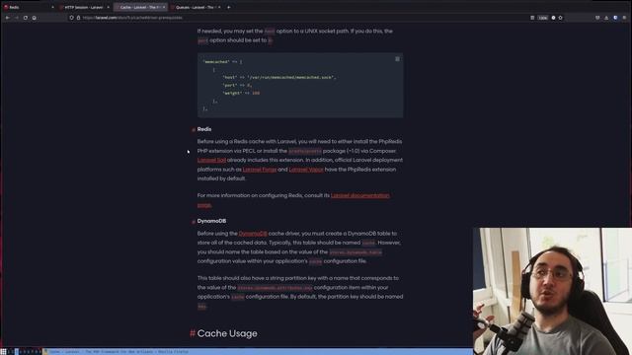Screen dimensions: 632x355
Task: Go back to the previous page
Action: pyautogui.click(x=7, y=18)
